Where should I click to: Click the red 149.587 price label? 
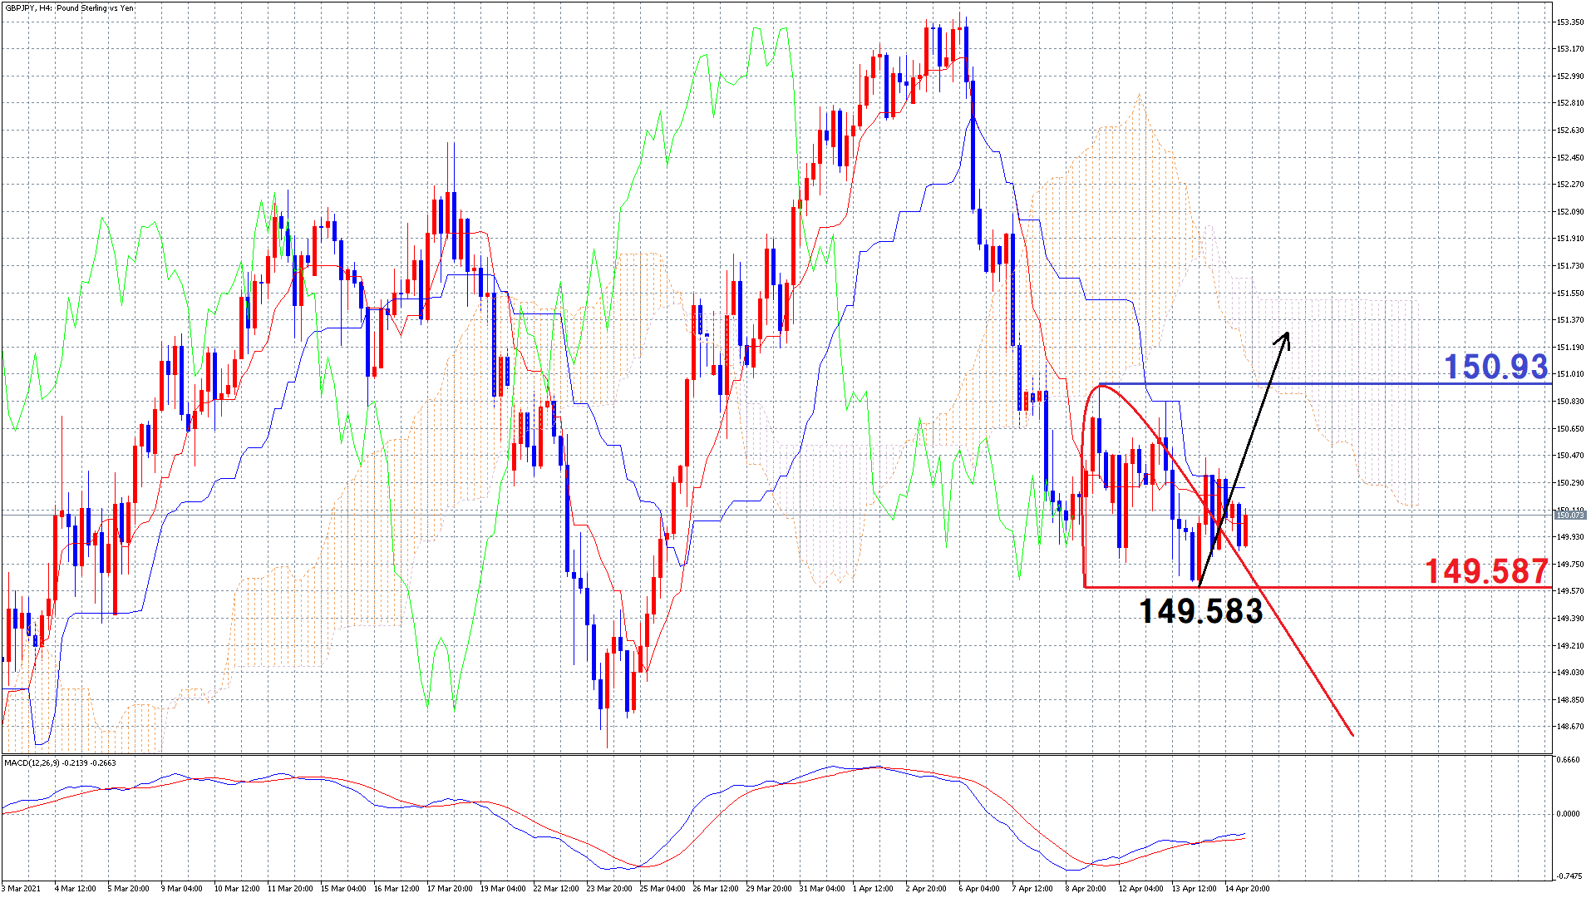[1485, 571]
